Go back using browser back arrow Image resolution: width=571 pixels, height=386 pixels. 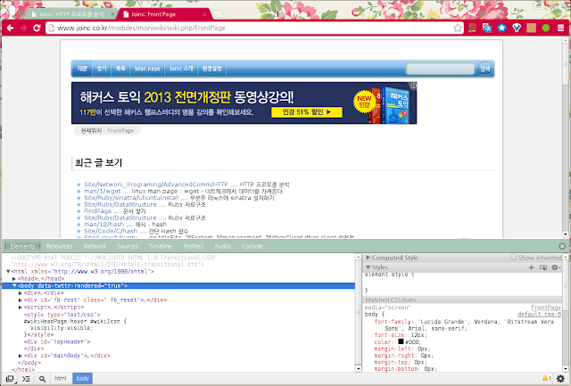coord(10,28)
